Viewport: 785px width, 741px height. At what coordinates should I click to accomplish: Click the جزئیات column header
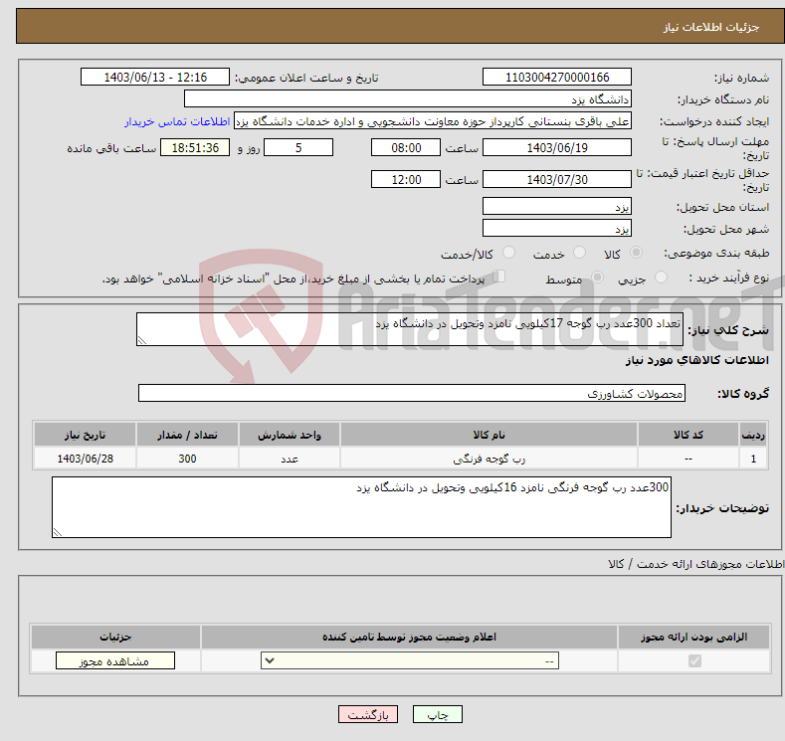point(115,637)
